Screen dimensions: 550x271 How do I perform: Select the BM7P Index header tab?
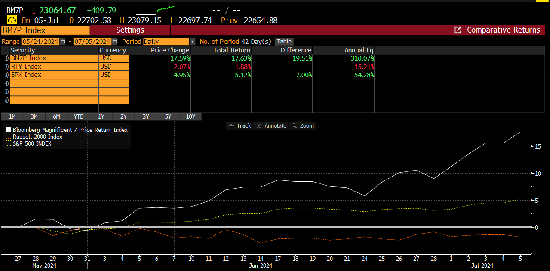click(45, 30)
